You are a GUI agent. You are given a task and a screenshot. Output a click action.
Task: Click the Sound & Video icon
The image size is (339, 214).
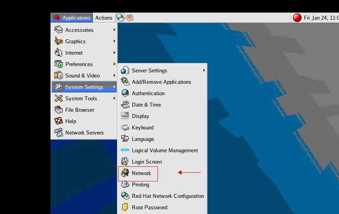click(x=58, y=76)
